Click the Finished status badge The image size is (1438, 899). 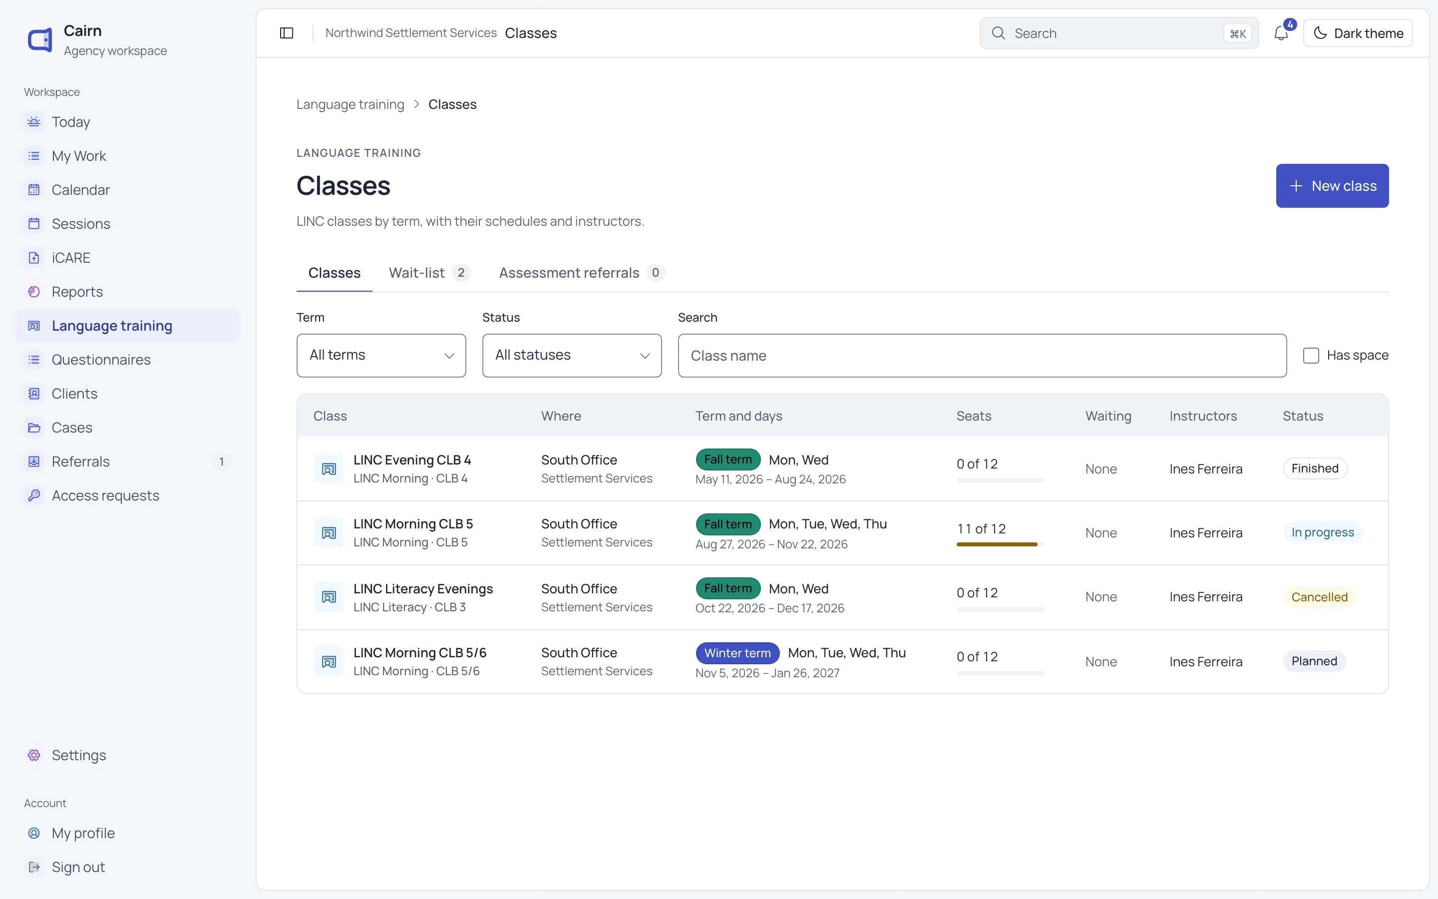pyautogui.click(x=1314, y=468)
